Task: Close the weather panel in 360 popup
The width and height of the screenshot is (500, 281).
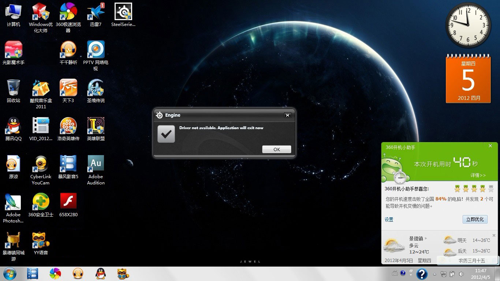Action: (494, 236)
